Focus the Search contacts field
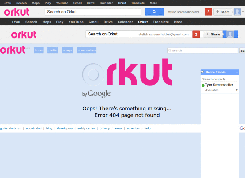This screenshot has height=178, width=245. [219, 79]
